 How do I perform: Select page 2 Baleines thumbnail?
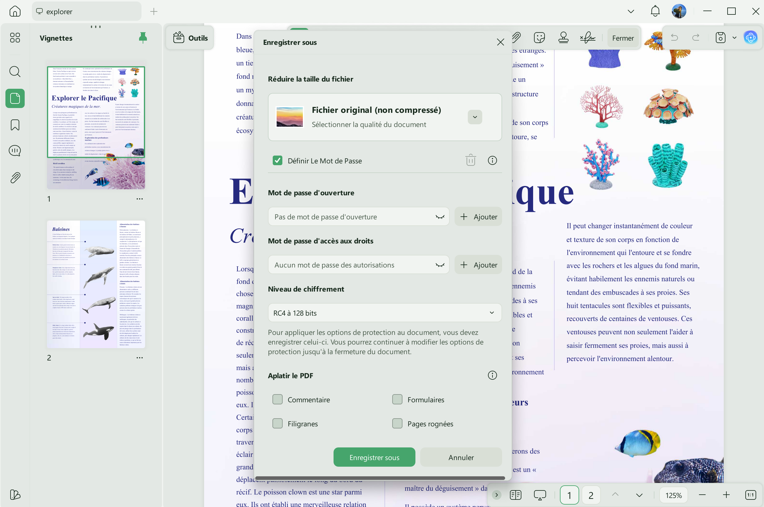96,284
